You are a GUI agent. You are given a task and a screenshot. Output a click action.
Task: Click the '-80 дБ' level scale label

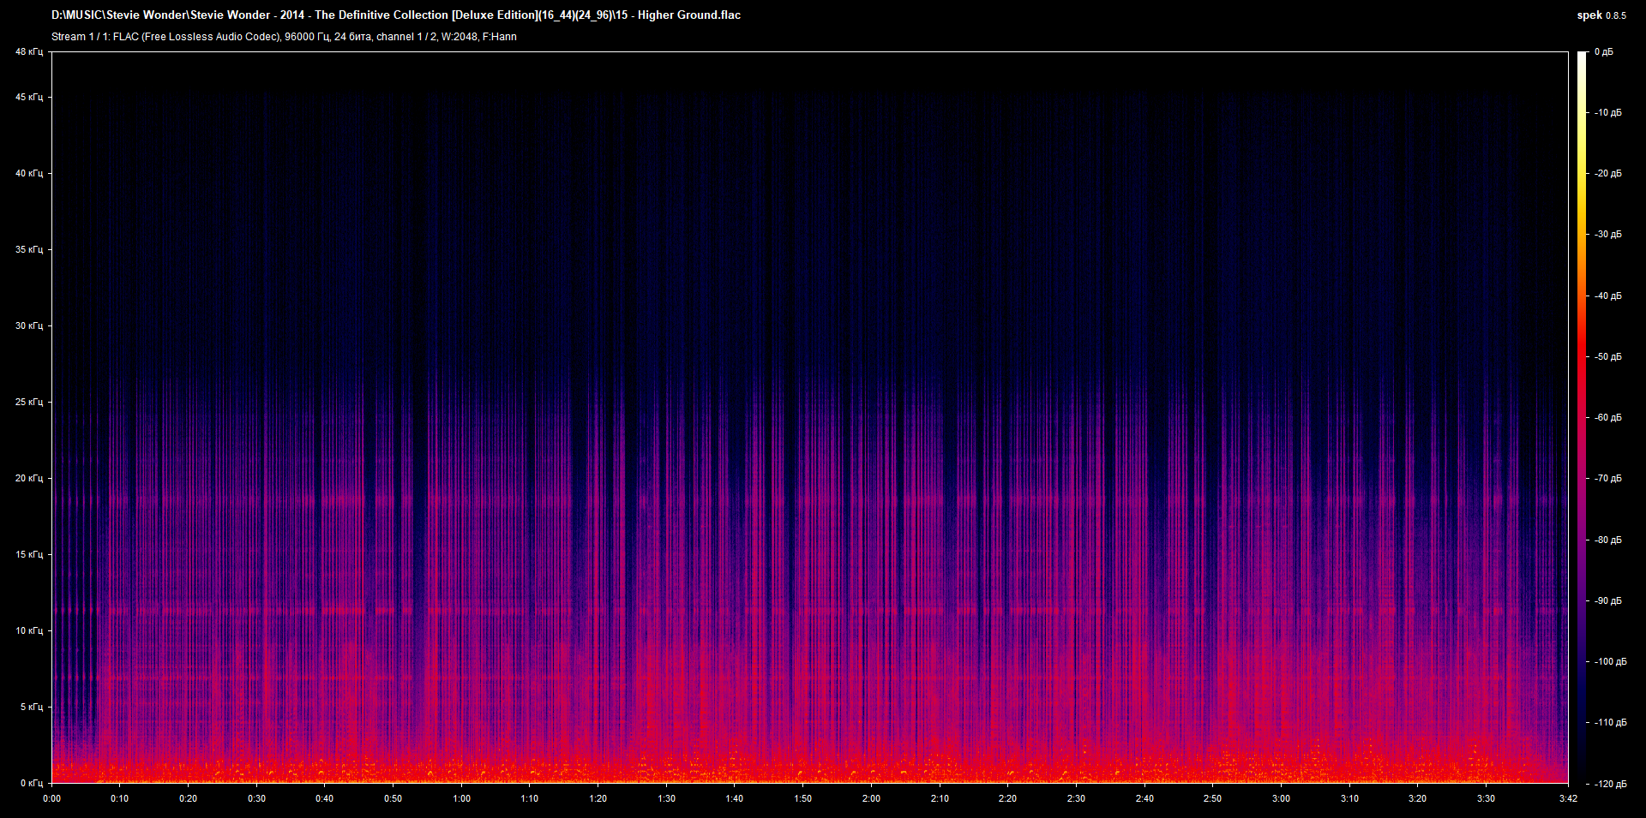(x=1608, y=540)
